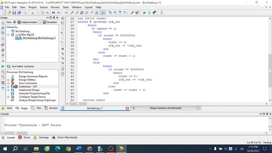Open the Help menu
Image resolution: width=272 pixels, height=153 pixels.
(98, 7)
